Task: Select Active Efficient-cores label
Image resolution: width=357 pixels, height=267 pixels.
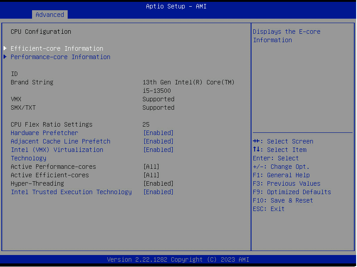Action: click(x=50, y=175)
